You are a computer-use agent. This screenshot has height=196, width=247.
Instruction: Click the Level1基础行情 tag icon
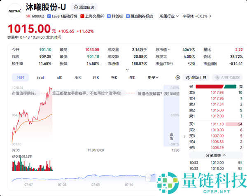click(x=49, y=16)
